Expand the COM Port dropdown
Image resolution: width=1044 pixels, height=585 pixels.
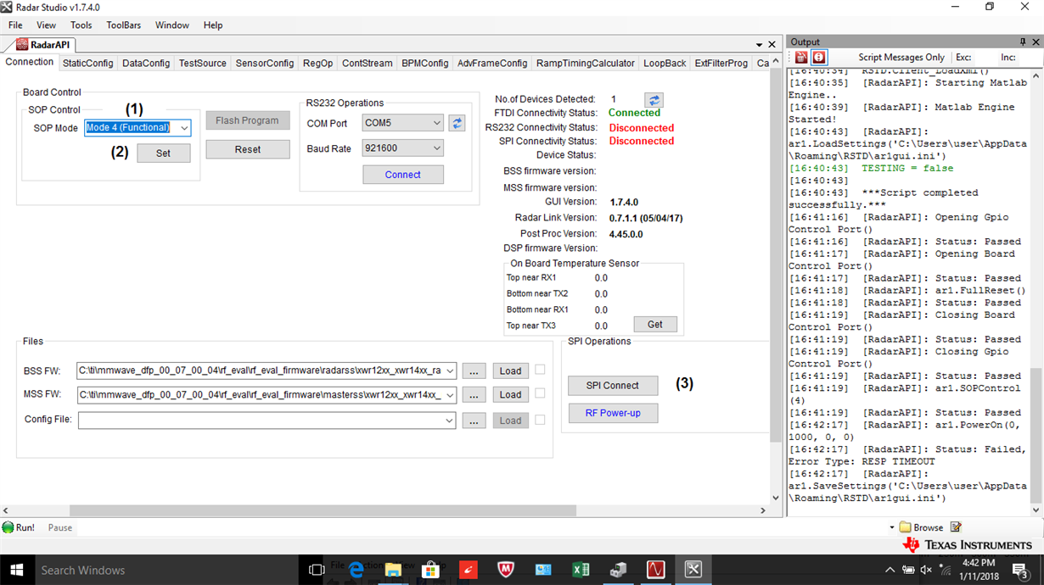436,123
